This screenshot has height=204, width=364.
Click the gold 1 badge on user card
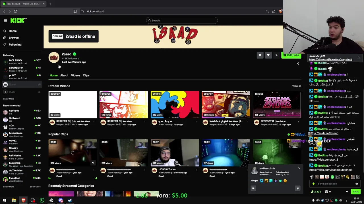coord(285,181)
